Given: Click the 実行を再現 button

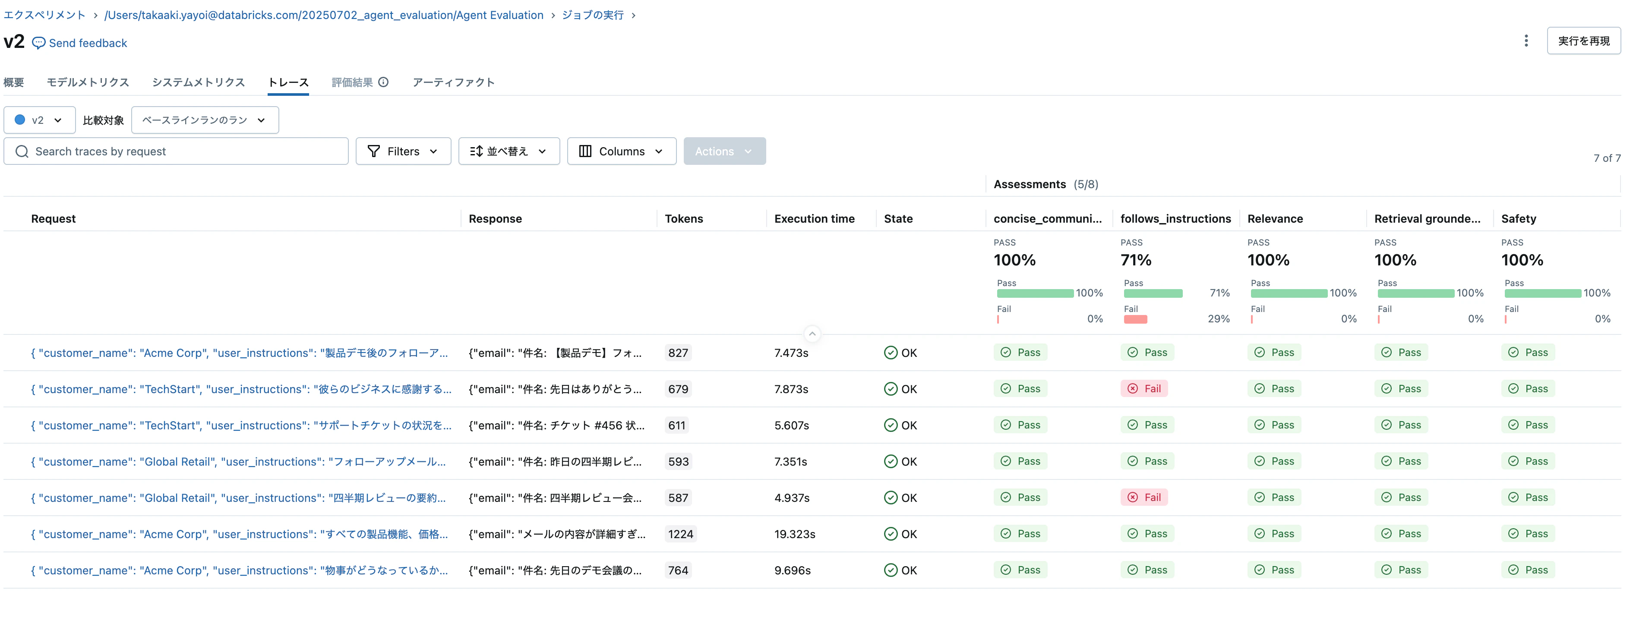Looking at the screenshot, I should (x=1583, y=41).
